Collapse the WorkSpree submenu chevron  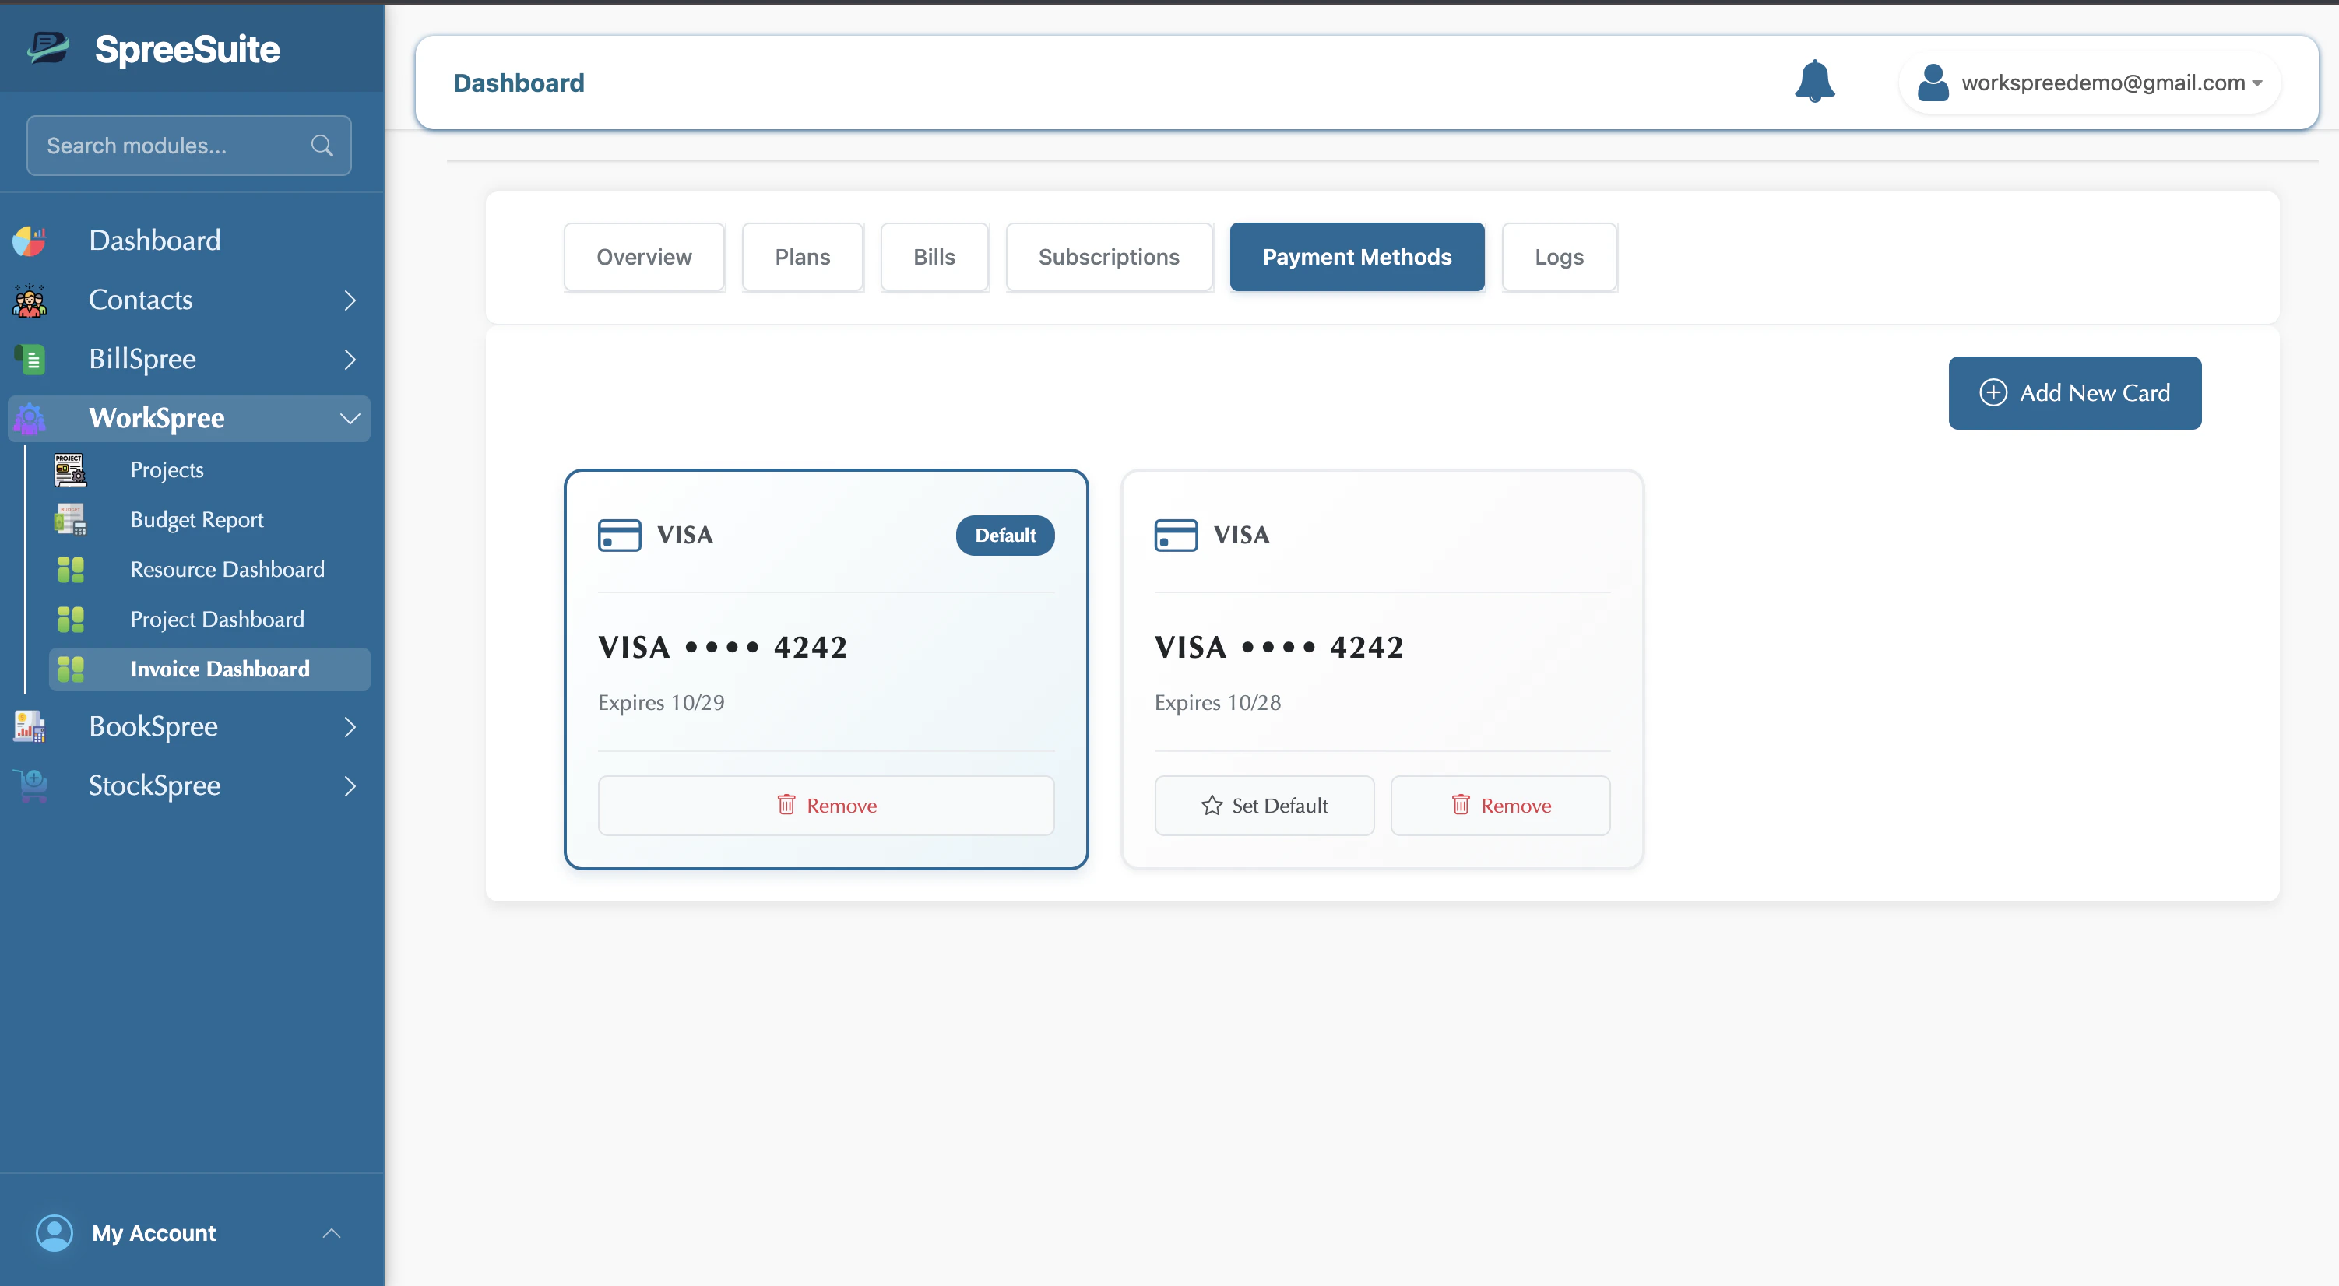click(x=350, y=418)
